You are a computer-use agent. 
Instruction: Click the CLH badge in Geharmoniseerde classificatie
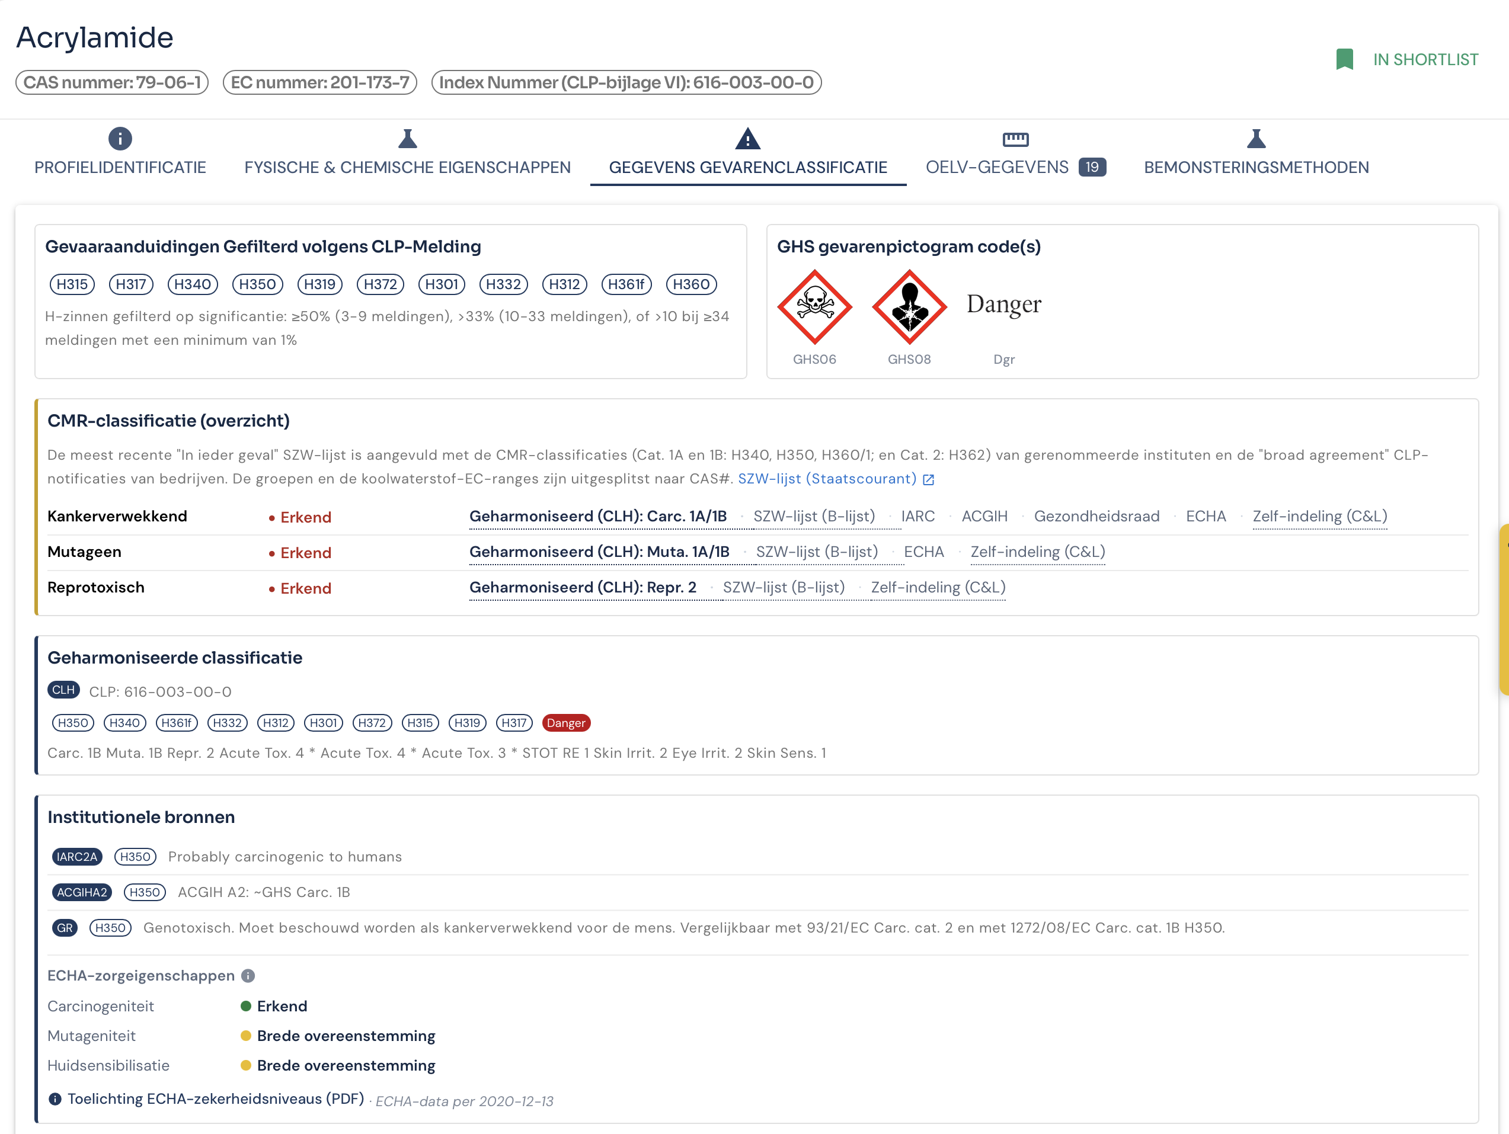[63, 690]
